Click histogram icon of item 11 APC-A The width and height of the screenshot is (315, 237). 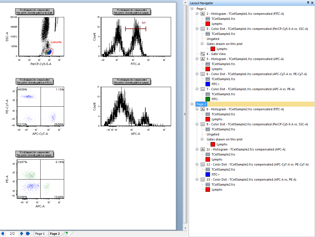[203, 149]
